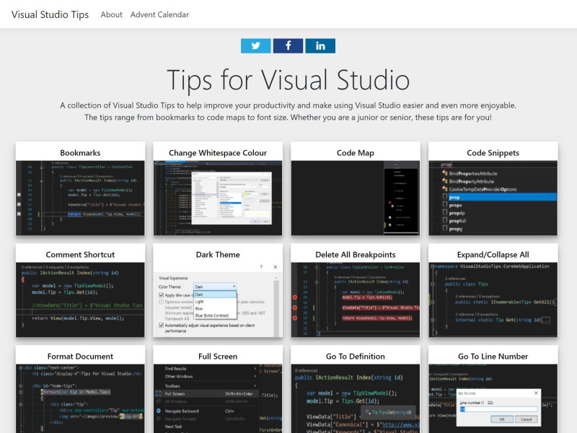Click the Code Map card title
Image resolution: width=577 pixels, height=433 pixels.
(356, 153)
